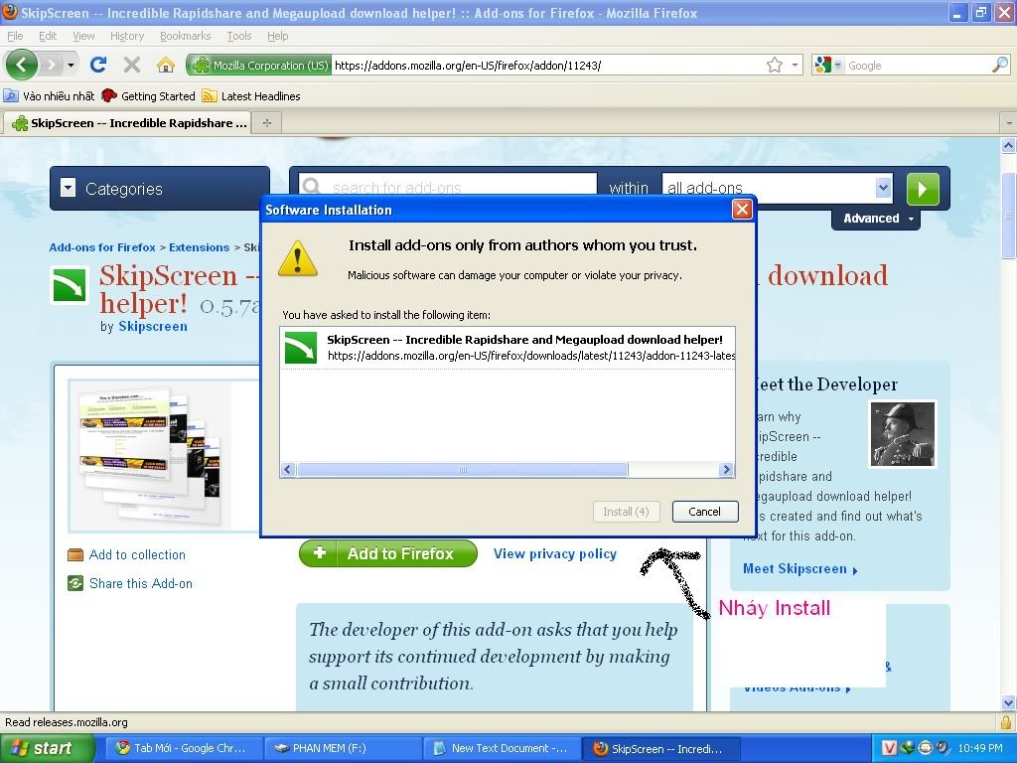Click the red V icon in the system tray
Viewport: 1017px width, 763px height.
889,748
